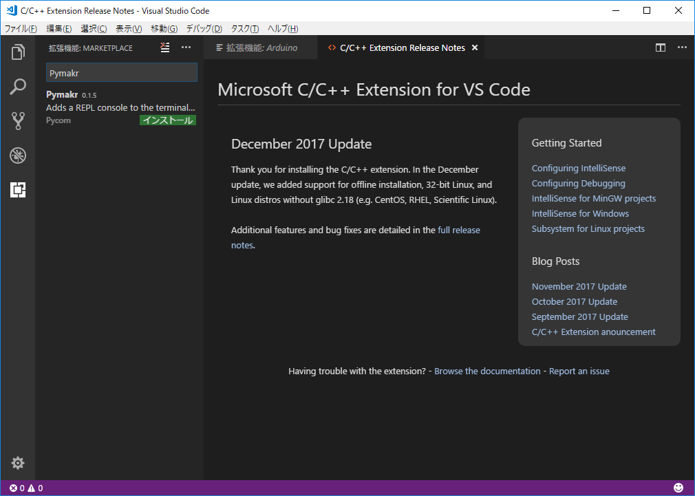Open the Debug view icon
Image resolution: width=695 pixels, height=496 pixels.
pyautogui.click(x=18, y=155)
